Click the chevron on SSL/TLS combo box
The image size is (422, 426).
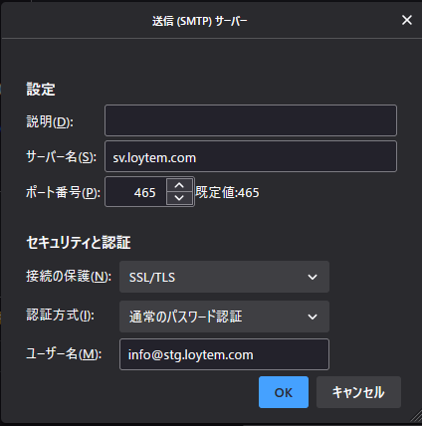(313, 277)
